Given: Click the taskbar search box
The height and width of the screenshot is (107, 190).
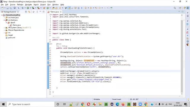Looking at the screenshot, I should [x=31, y=104].
